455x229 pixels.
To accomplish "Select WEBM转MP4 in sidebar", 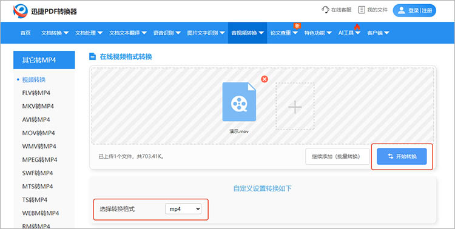I will pyautogui.click(x=41, y=213).
